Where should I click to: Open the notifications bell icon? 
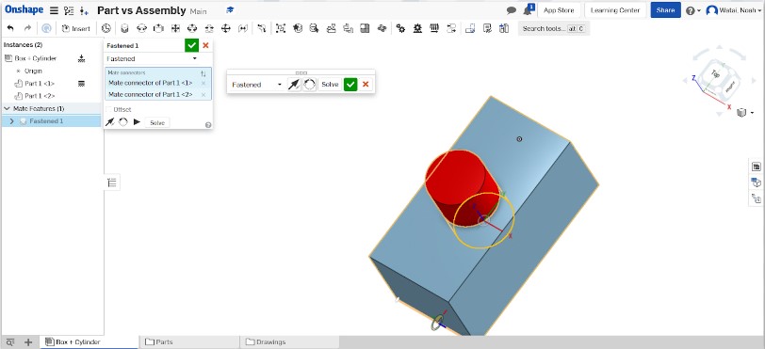528,10
